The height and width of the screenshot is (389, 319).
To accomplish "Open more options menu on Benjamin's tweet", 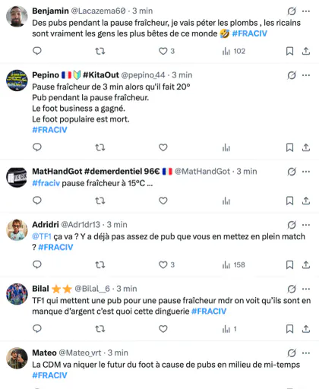I will (306, 11).
